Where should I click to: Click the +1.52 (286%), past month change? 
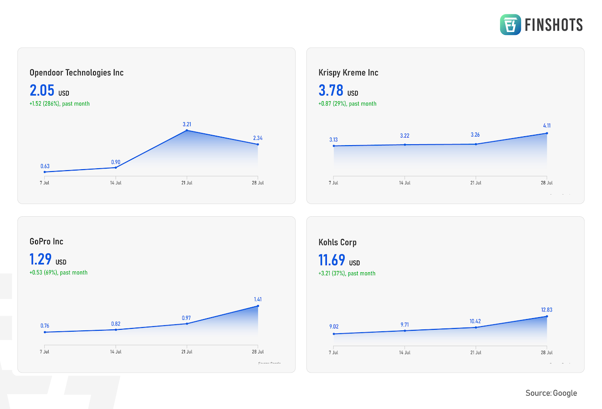coord(59,104)
